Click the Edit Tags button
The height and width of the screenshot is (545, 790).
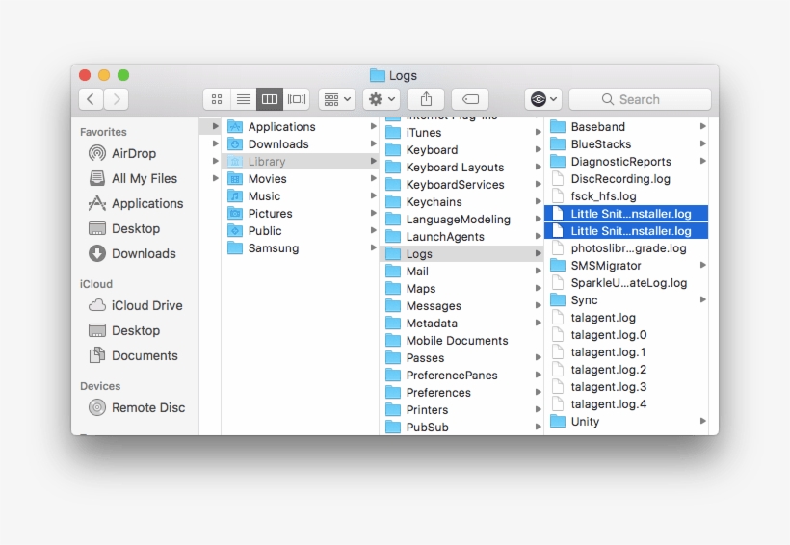tap(470, 99)
